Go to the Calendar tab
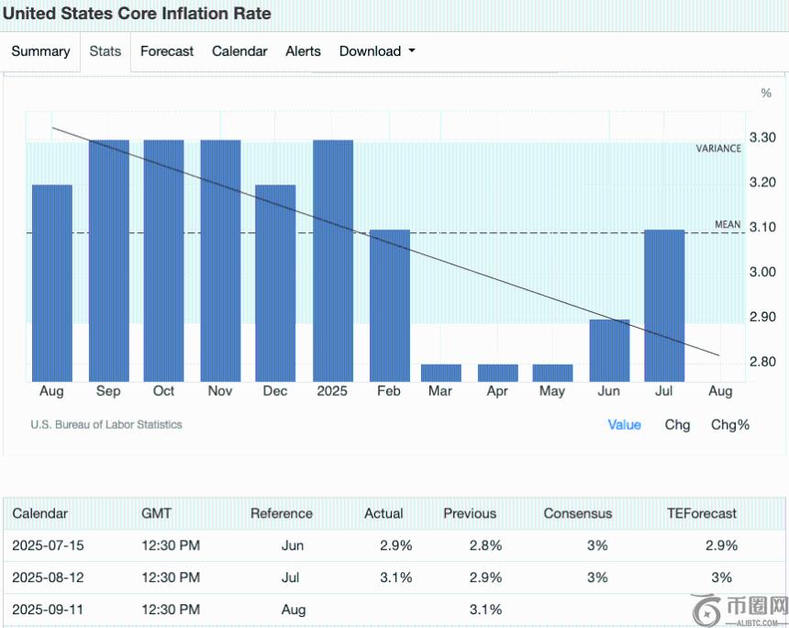789x628 pixels. pos(239,51)
